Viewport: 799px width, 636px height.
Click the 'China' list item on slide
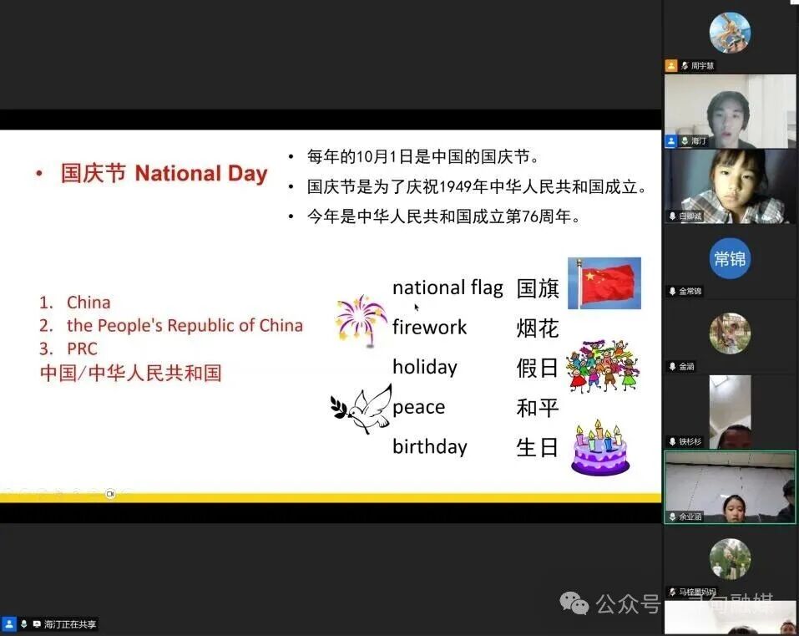[x=88, y=302]
